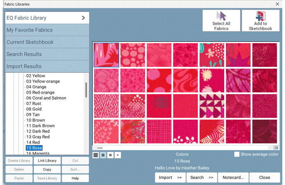The image size is (285, 185).
Task: Select the 06 Coral and Salmon category
Action: point(46,98)
